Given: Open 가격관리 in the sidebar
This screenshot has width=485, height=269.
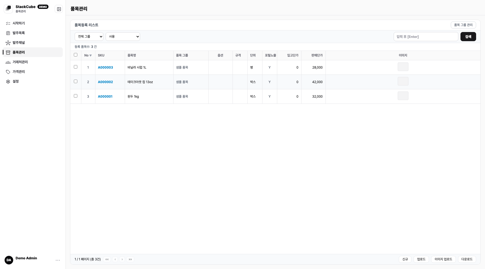Looking at the screenshot, I should tap(33, 72).
